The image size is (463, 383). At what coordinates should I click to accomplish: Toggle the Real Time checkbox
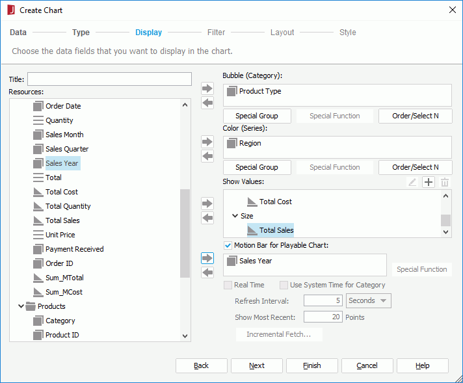pos(228,285)
